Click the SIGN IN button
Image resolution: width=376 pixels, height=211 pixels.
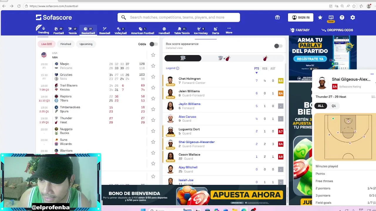tap(301, 18)
